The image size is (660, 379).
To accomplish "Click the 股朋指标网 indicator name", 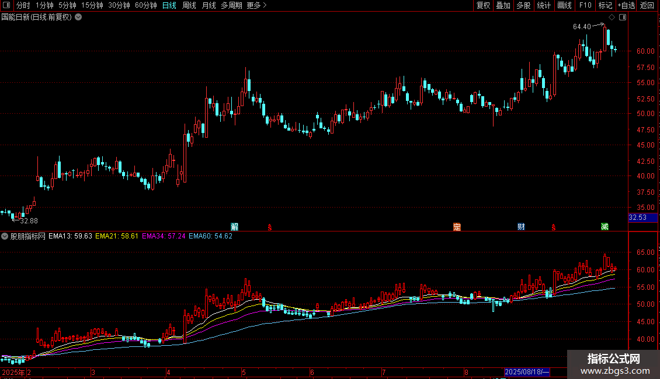I will (x=28, y=236).
